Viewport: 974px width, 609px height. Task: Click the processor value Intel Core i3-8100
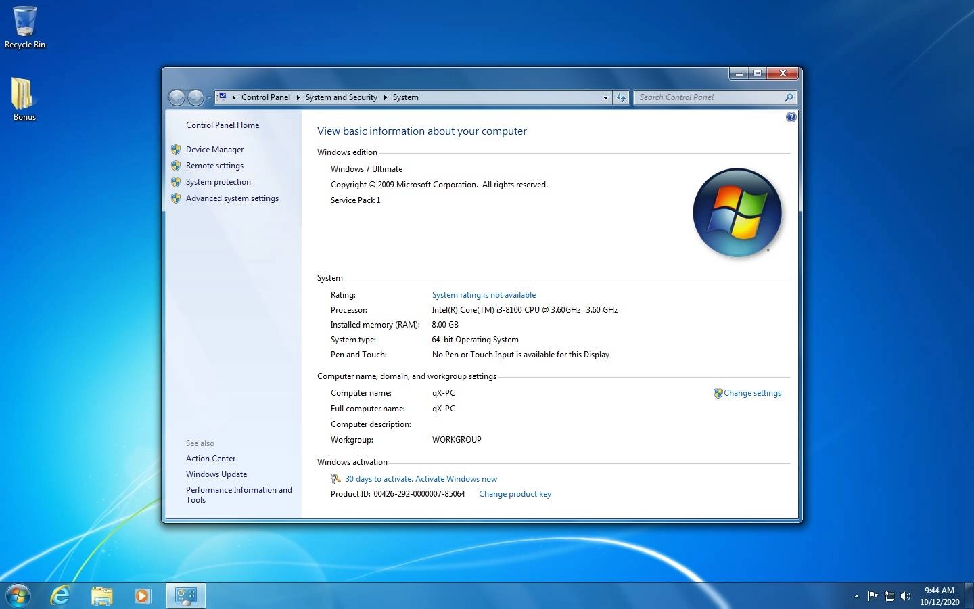[x=525, y=310]
